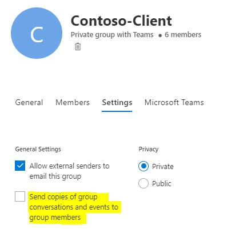Uncheck Allow external senders checkbox
This screenshot has width=251, height=237.
click(x=20, y=166)
